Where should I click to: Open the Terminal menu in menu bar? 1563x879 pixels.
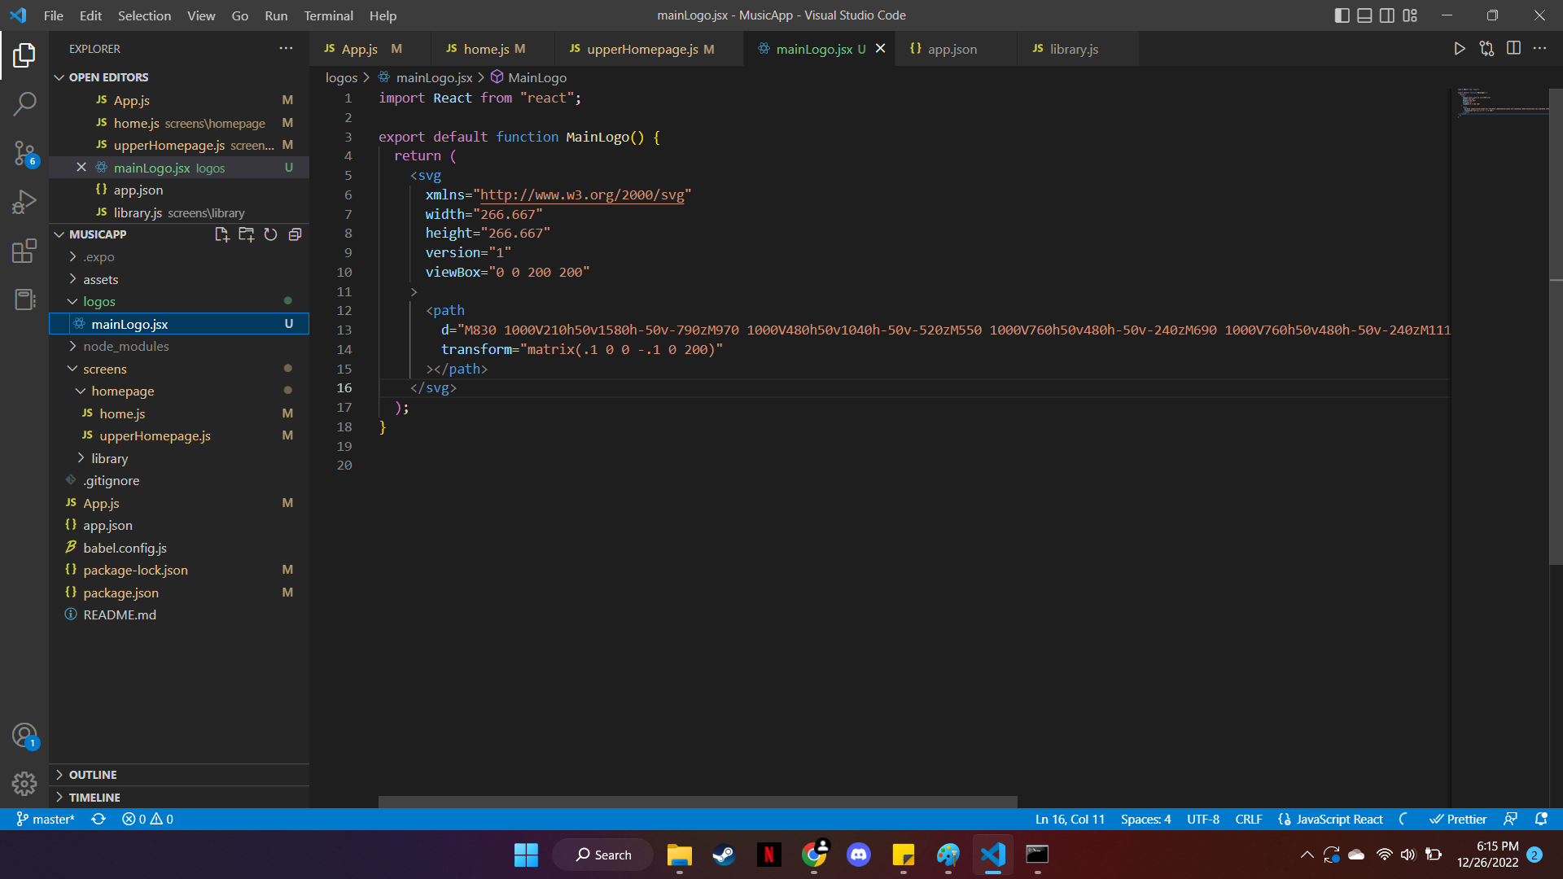click(x=326, y=15)
